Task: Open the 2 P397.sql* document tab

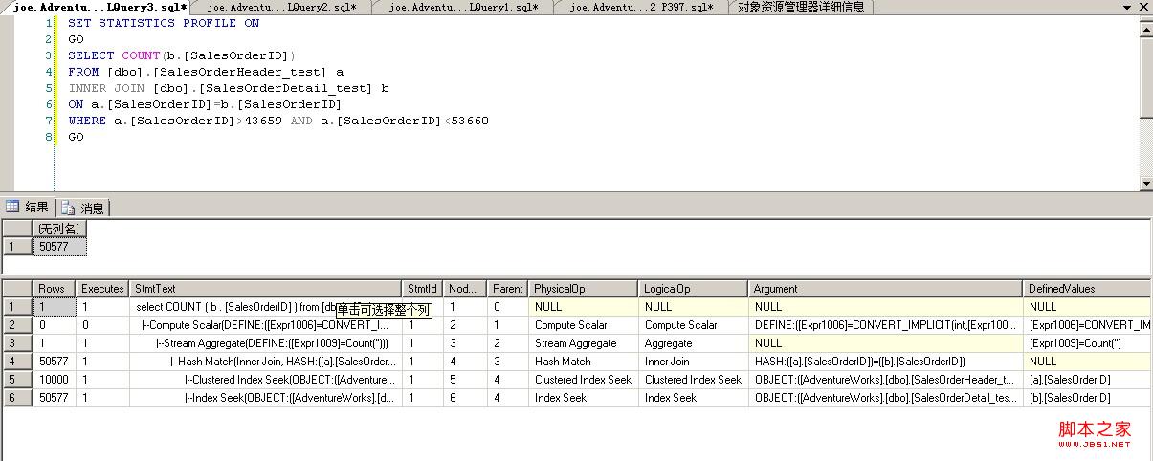Action: (641, 7)
